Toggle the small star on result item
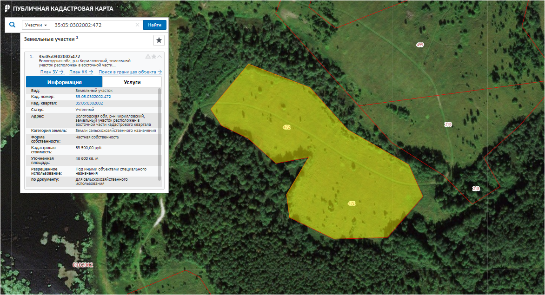This screenshot has height=295, width=545. (x=153, y=56)
